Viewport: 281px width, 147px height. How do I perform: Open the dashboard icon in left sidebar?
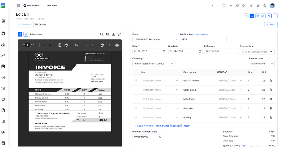(3, 21)
